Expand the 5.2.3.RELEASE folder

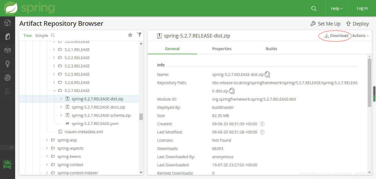tap(54, 66)
